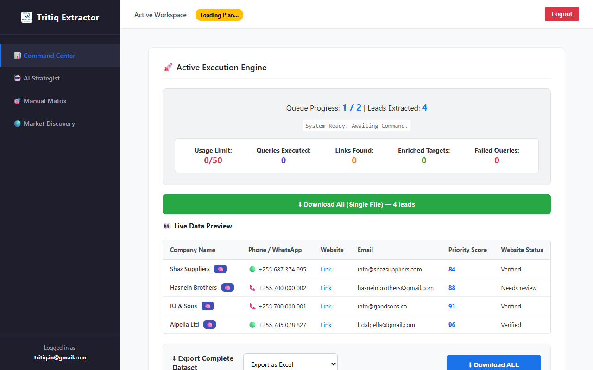The image size is (593, 370).
Task: Click the brain badge next to Alpella Ltd
Action: click(209, 324)
